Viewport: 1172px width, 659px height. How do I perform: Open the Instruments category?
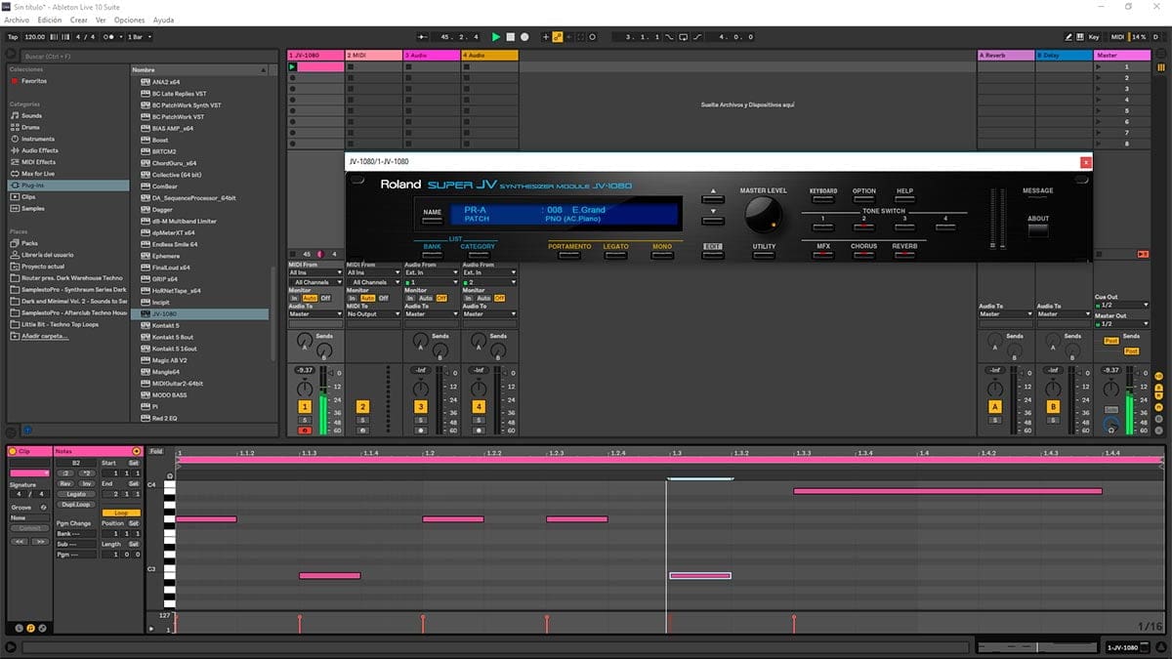[x=38, y=139]
